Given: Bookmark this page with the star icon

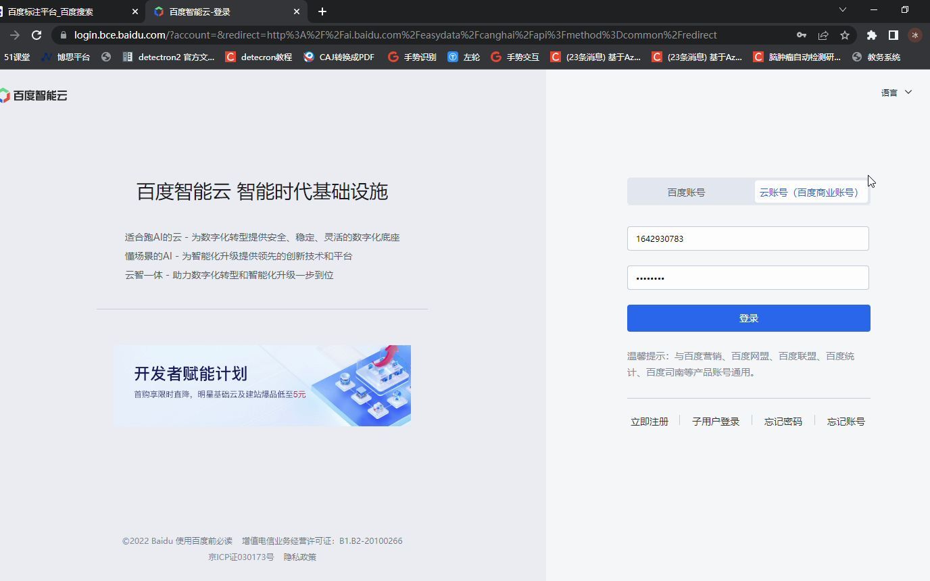Looking at the screenshot, I should click(x=845, y=35).
